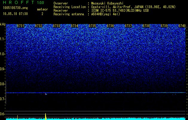Click the 0731 time marker
Viewport: 188px width, 120px height.
coord(21,26)
